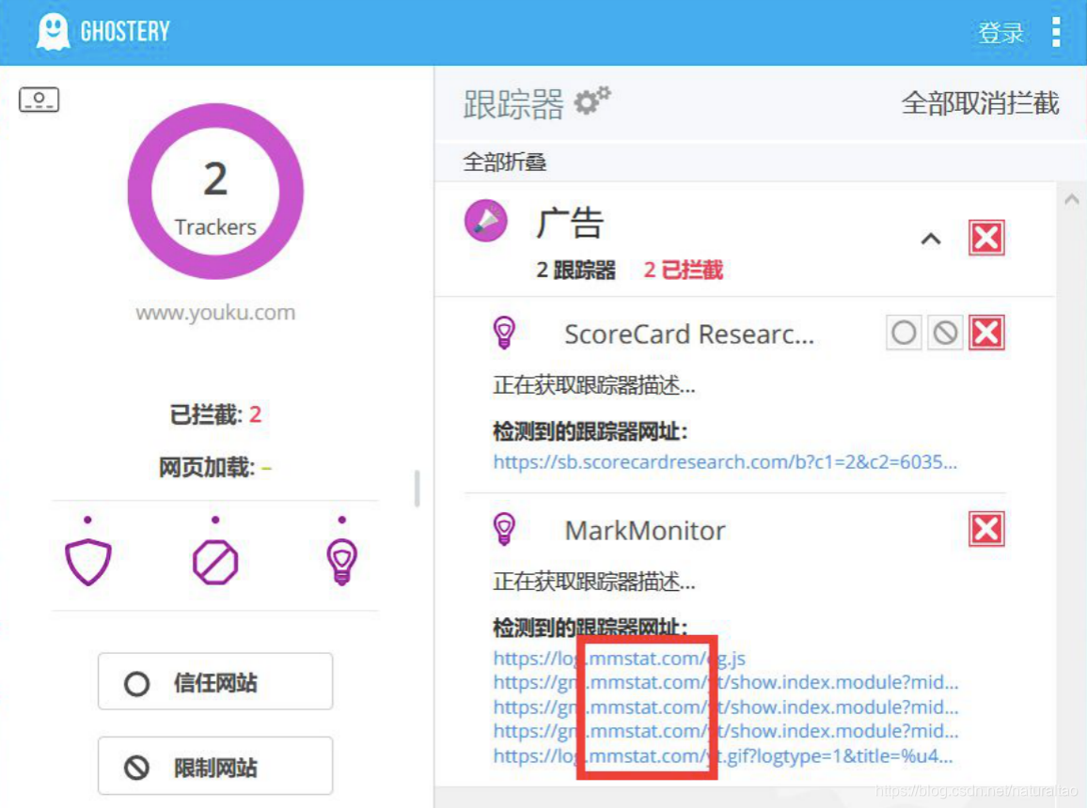The image size is (1087, 808).
Task: Click the 广告 advertising category icon
Action: [x=486, y=221]
